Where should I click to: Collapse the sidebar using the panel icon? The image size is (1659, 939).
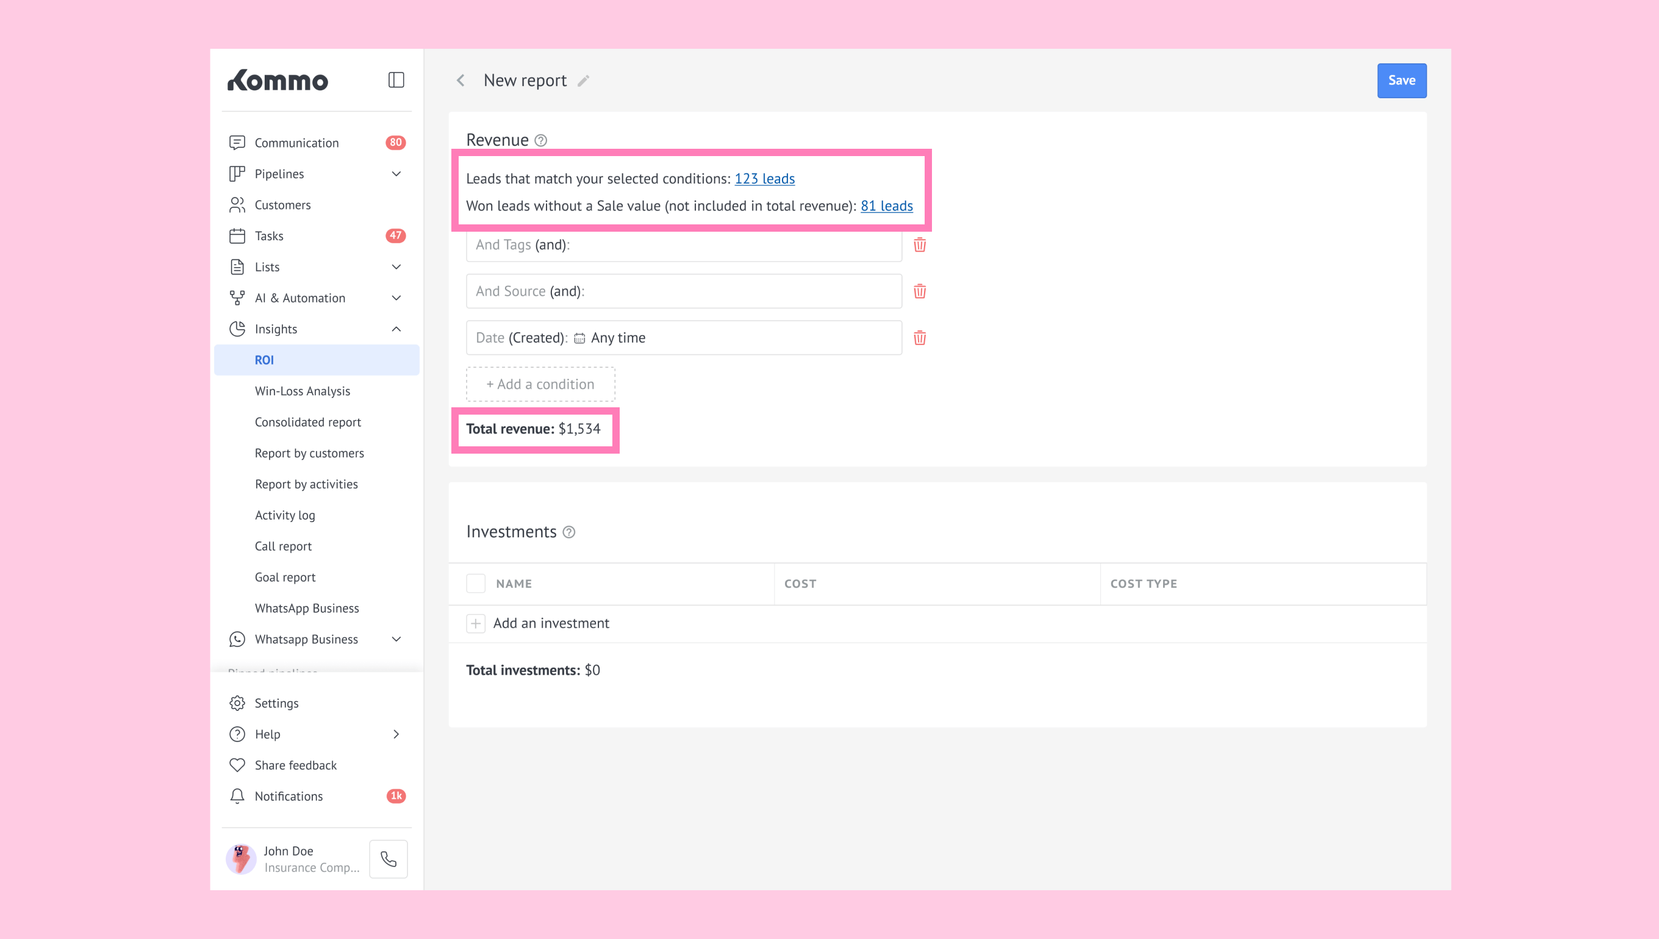396,80
